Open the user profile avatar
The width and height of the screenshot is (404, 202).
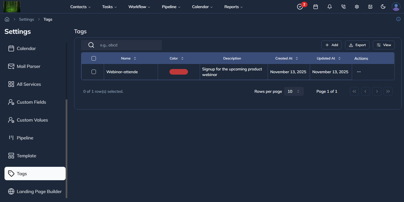point(396,7)
